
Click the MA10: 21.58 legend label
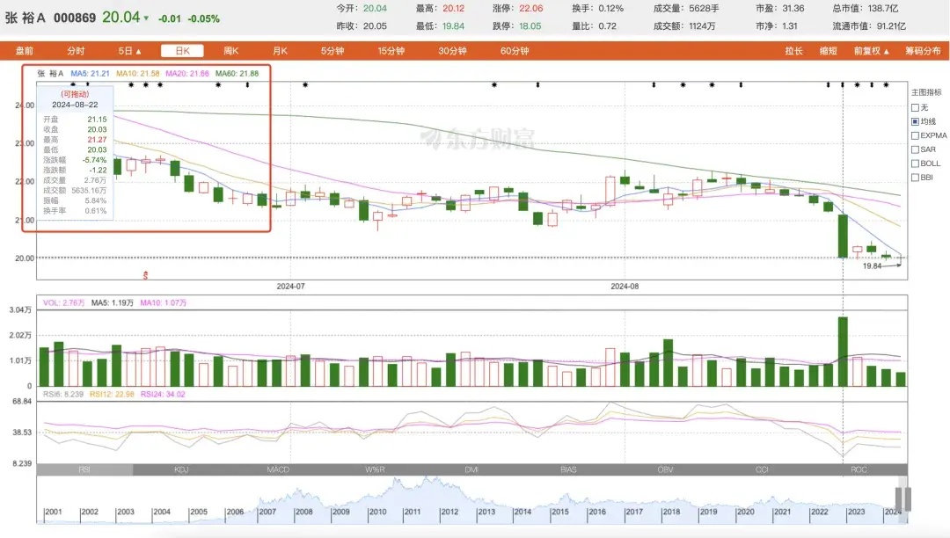[138, 74]
